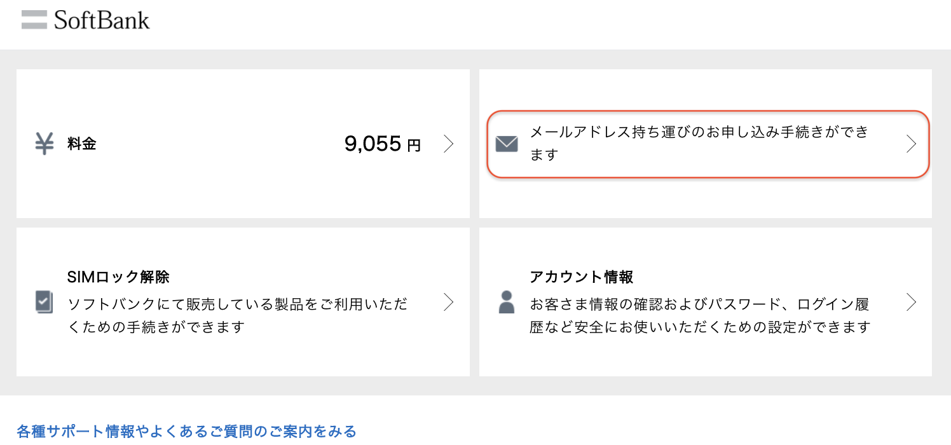
Task: Expand the 料金 card via its chevron
Action: coord(449,144)
